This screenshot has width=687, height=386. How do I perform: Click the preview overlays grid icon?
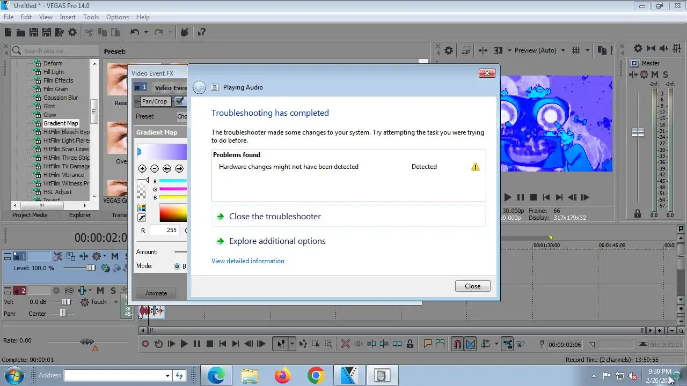[x=576, y=50]
